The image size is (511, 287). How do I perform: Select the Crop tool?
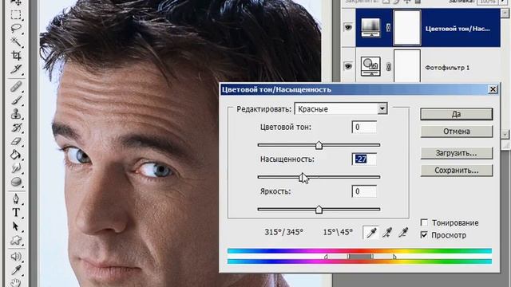point(16,55)
